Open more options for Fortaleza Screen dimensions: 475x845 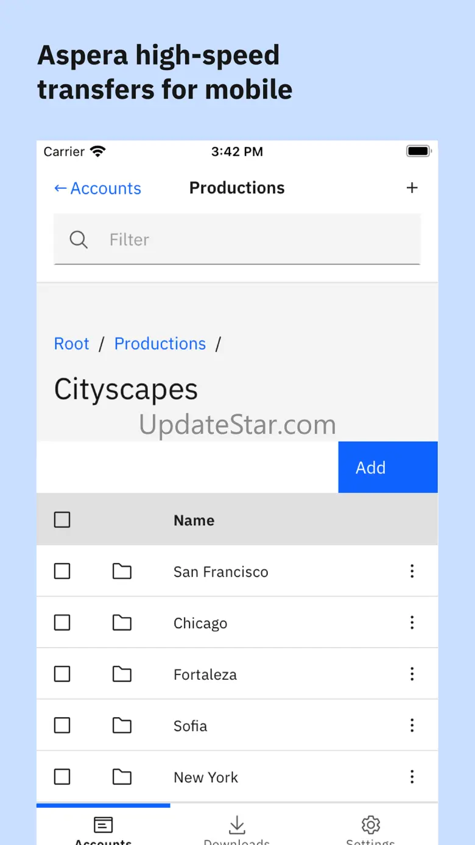[x=412, y=674]
